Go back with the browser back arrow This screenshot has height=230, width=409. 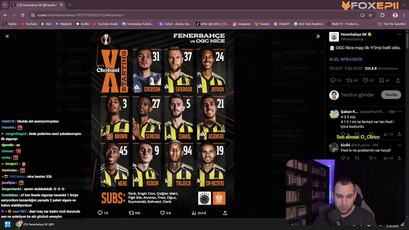(5, 15)
